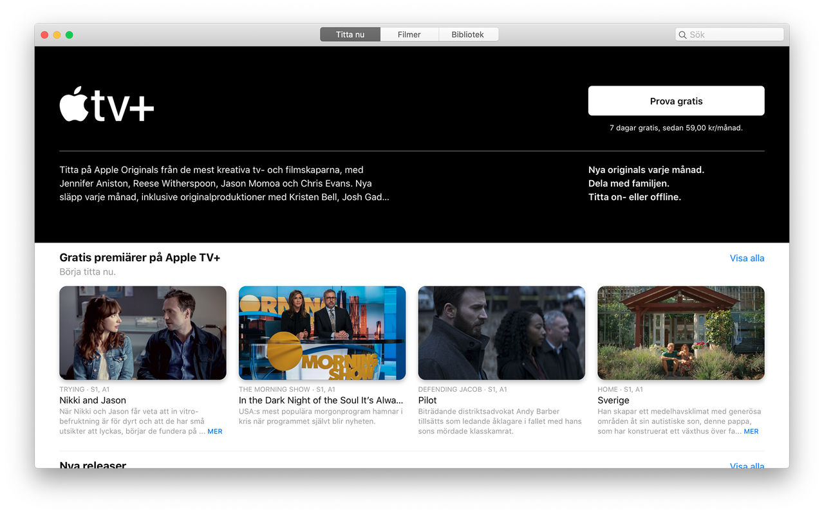Viewport: 824px width, 514px height.
Task: Click THE MORNING SHOW · S1, A1 label
Action: click(x=287, y=389)
